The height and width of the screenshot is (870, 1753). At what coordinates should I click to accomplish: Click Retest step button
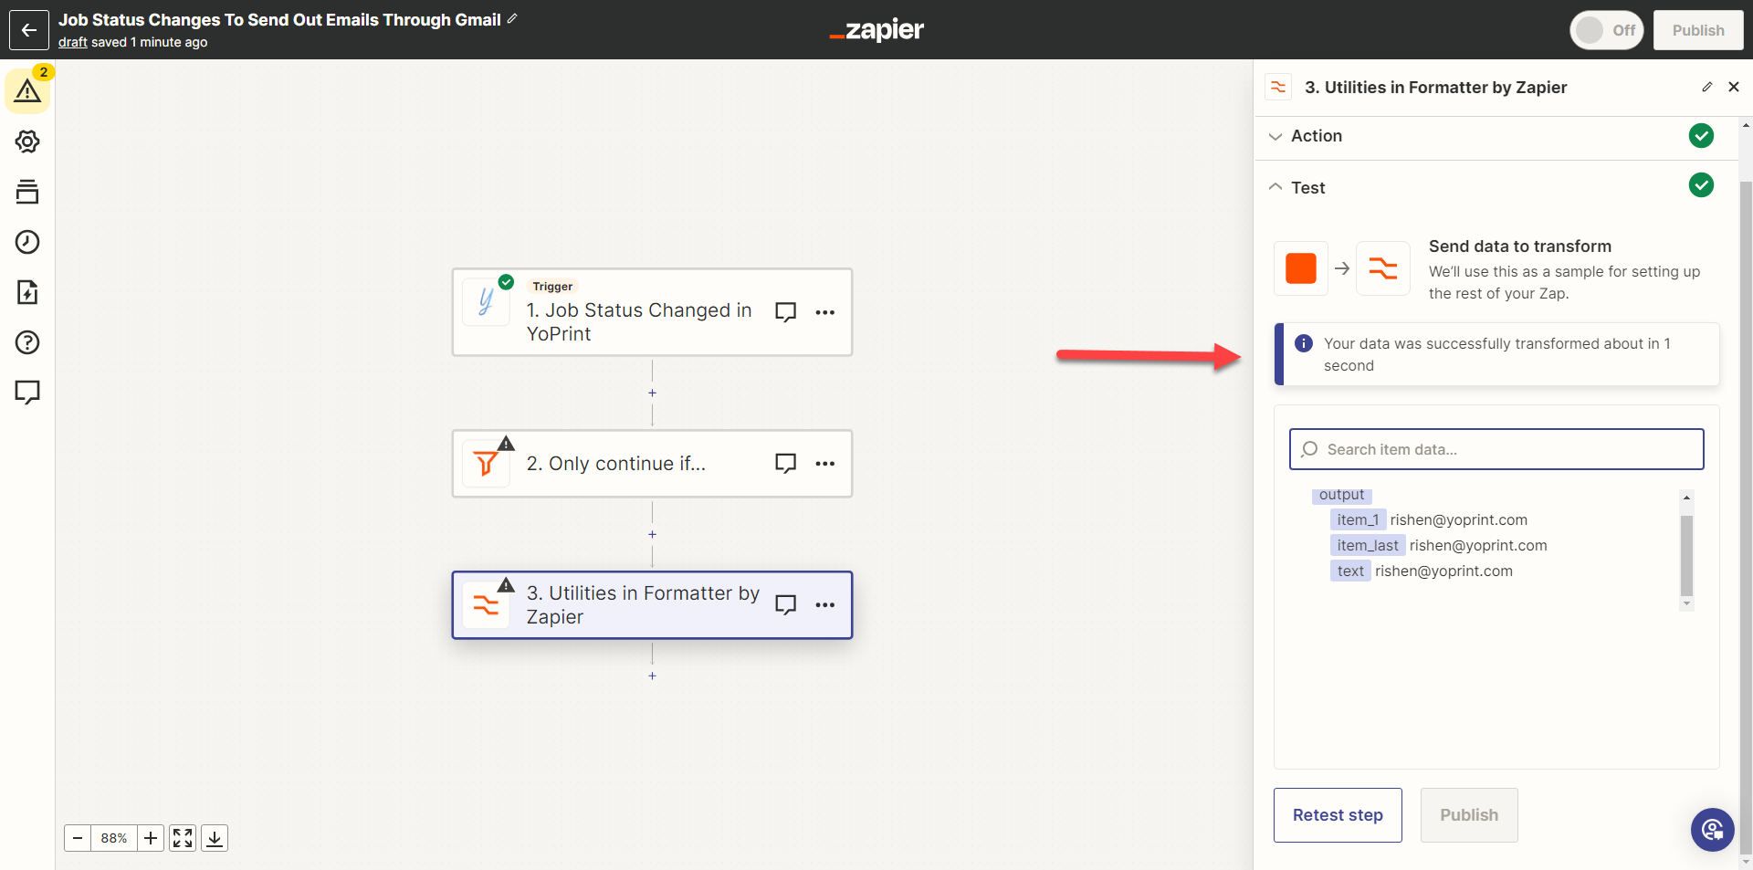pyautogui.click(x=1338, y=815)
